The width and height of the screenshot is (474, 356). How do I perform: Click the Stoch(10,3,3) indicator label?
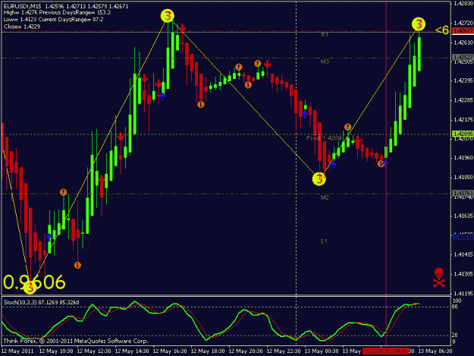(42, 302)
